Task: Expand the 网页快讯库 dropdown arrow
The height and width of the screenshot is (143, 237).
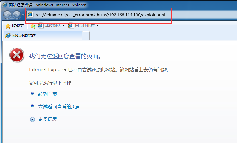Action: tap(97, 26)
